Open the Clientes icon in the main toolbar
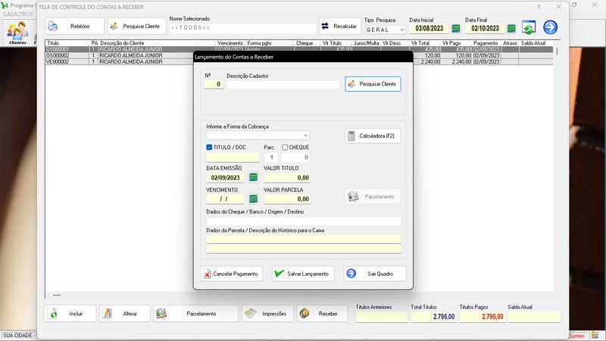The width and height of the screenshot is (606, 341). tap(17, 32)
